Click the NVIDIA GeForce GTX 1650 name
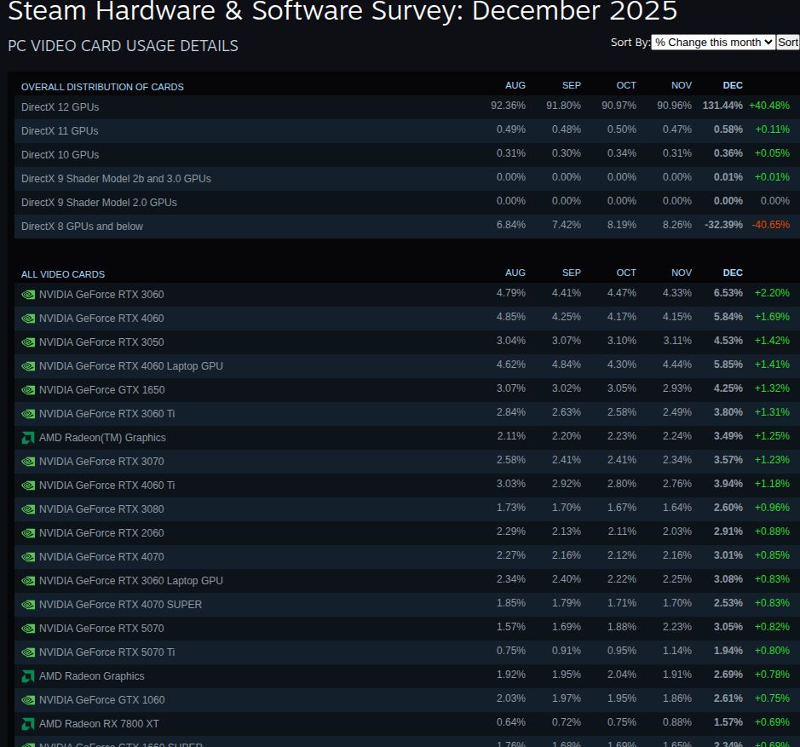 point(102,390)
